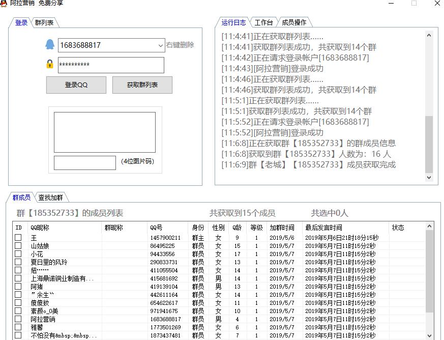
Task: Check the box next to 雅馨
Action: click(x=18, y=327)
